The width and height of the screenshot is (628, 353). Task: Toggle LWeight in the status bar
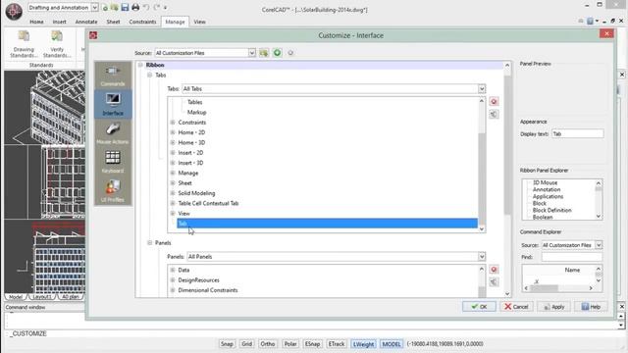pyautogui.click(x=363, y=344)
